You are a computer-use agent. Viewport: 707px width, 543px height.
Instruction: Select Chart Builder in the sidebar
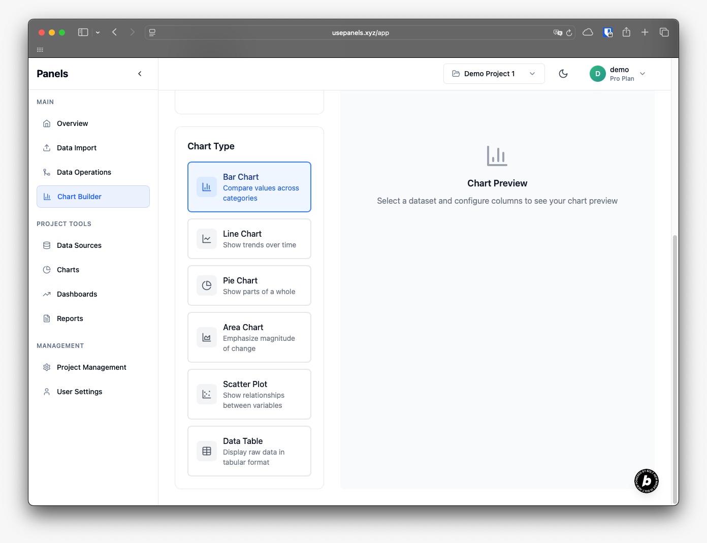pos(93,197)
